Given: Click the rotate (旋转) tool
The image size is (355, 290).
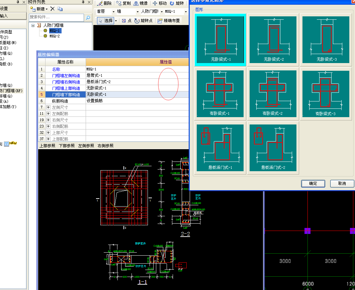Looking at the screenshot, I should (177, 3).
